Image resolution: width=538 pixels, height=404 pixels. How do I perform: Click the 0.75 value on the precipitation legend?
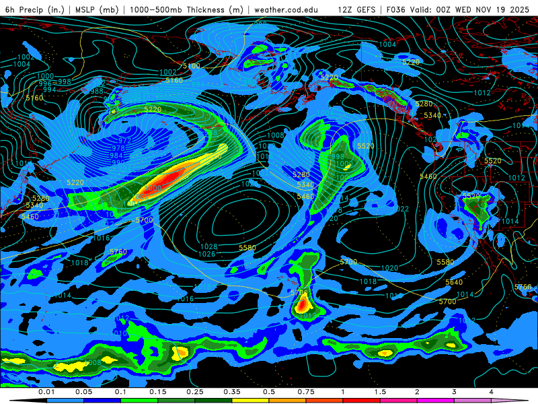tap(306, 392)
